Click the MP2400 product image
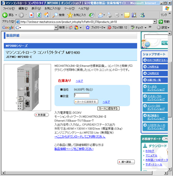173x176 pixels. pyautogui.click(x=27, y=88)
